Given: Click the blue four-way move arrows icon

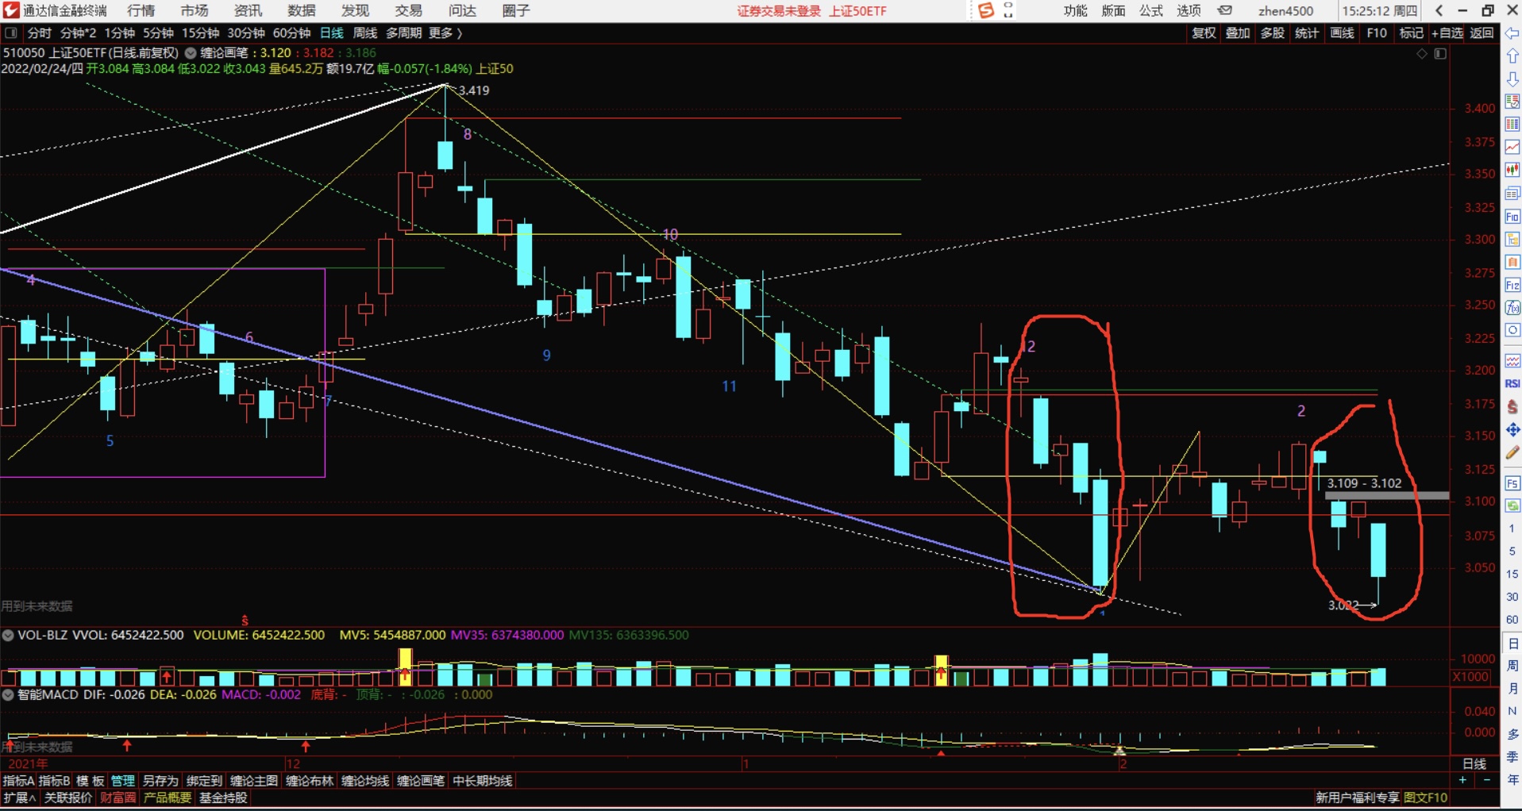Looking at the screenshot, I should (x=1512, y=429).
